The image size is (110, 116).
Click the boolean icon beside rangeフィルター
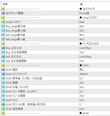tap(3, 22)
